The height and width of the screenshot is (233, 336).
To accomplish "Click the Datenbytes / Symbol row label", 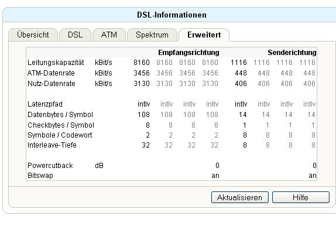I will tap(60, 115).
